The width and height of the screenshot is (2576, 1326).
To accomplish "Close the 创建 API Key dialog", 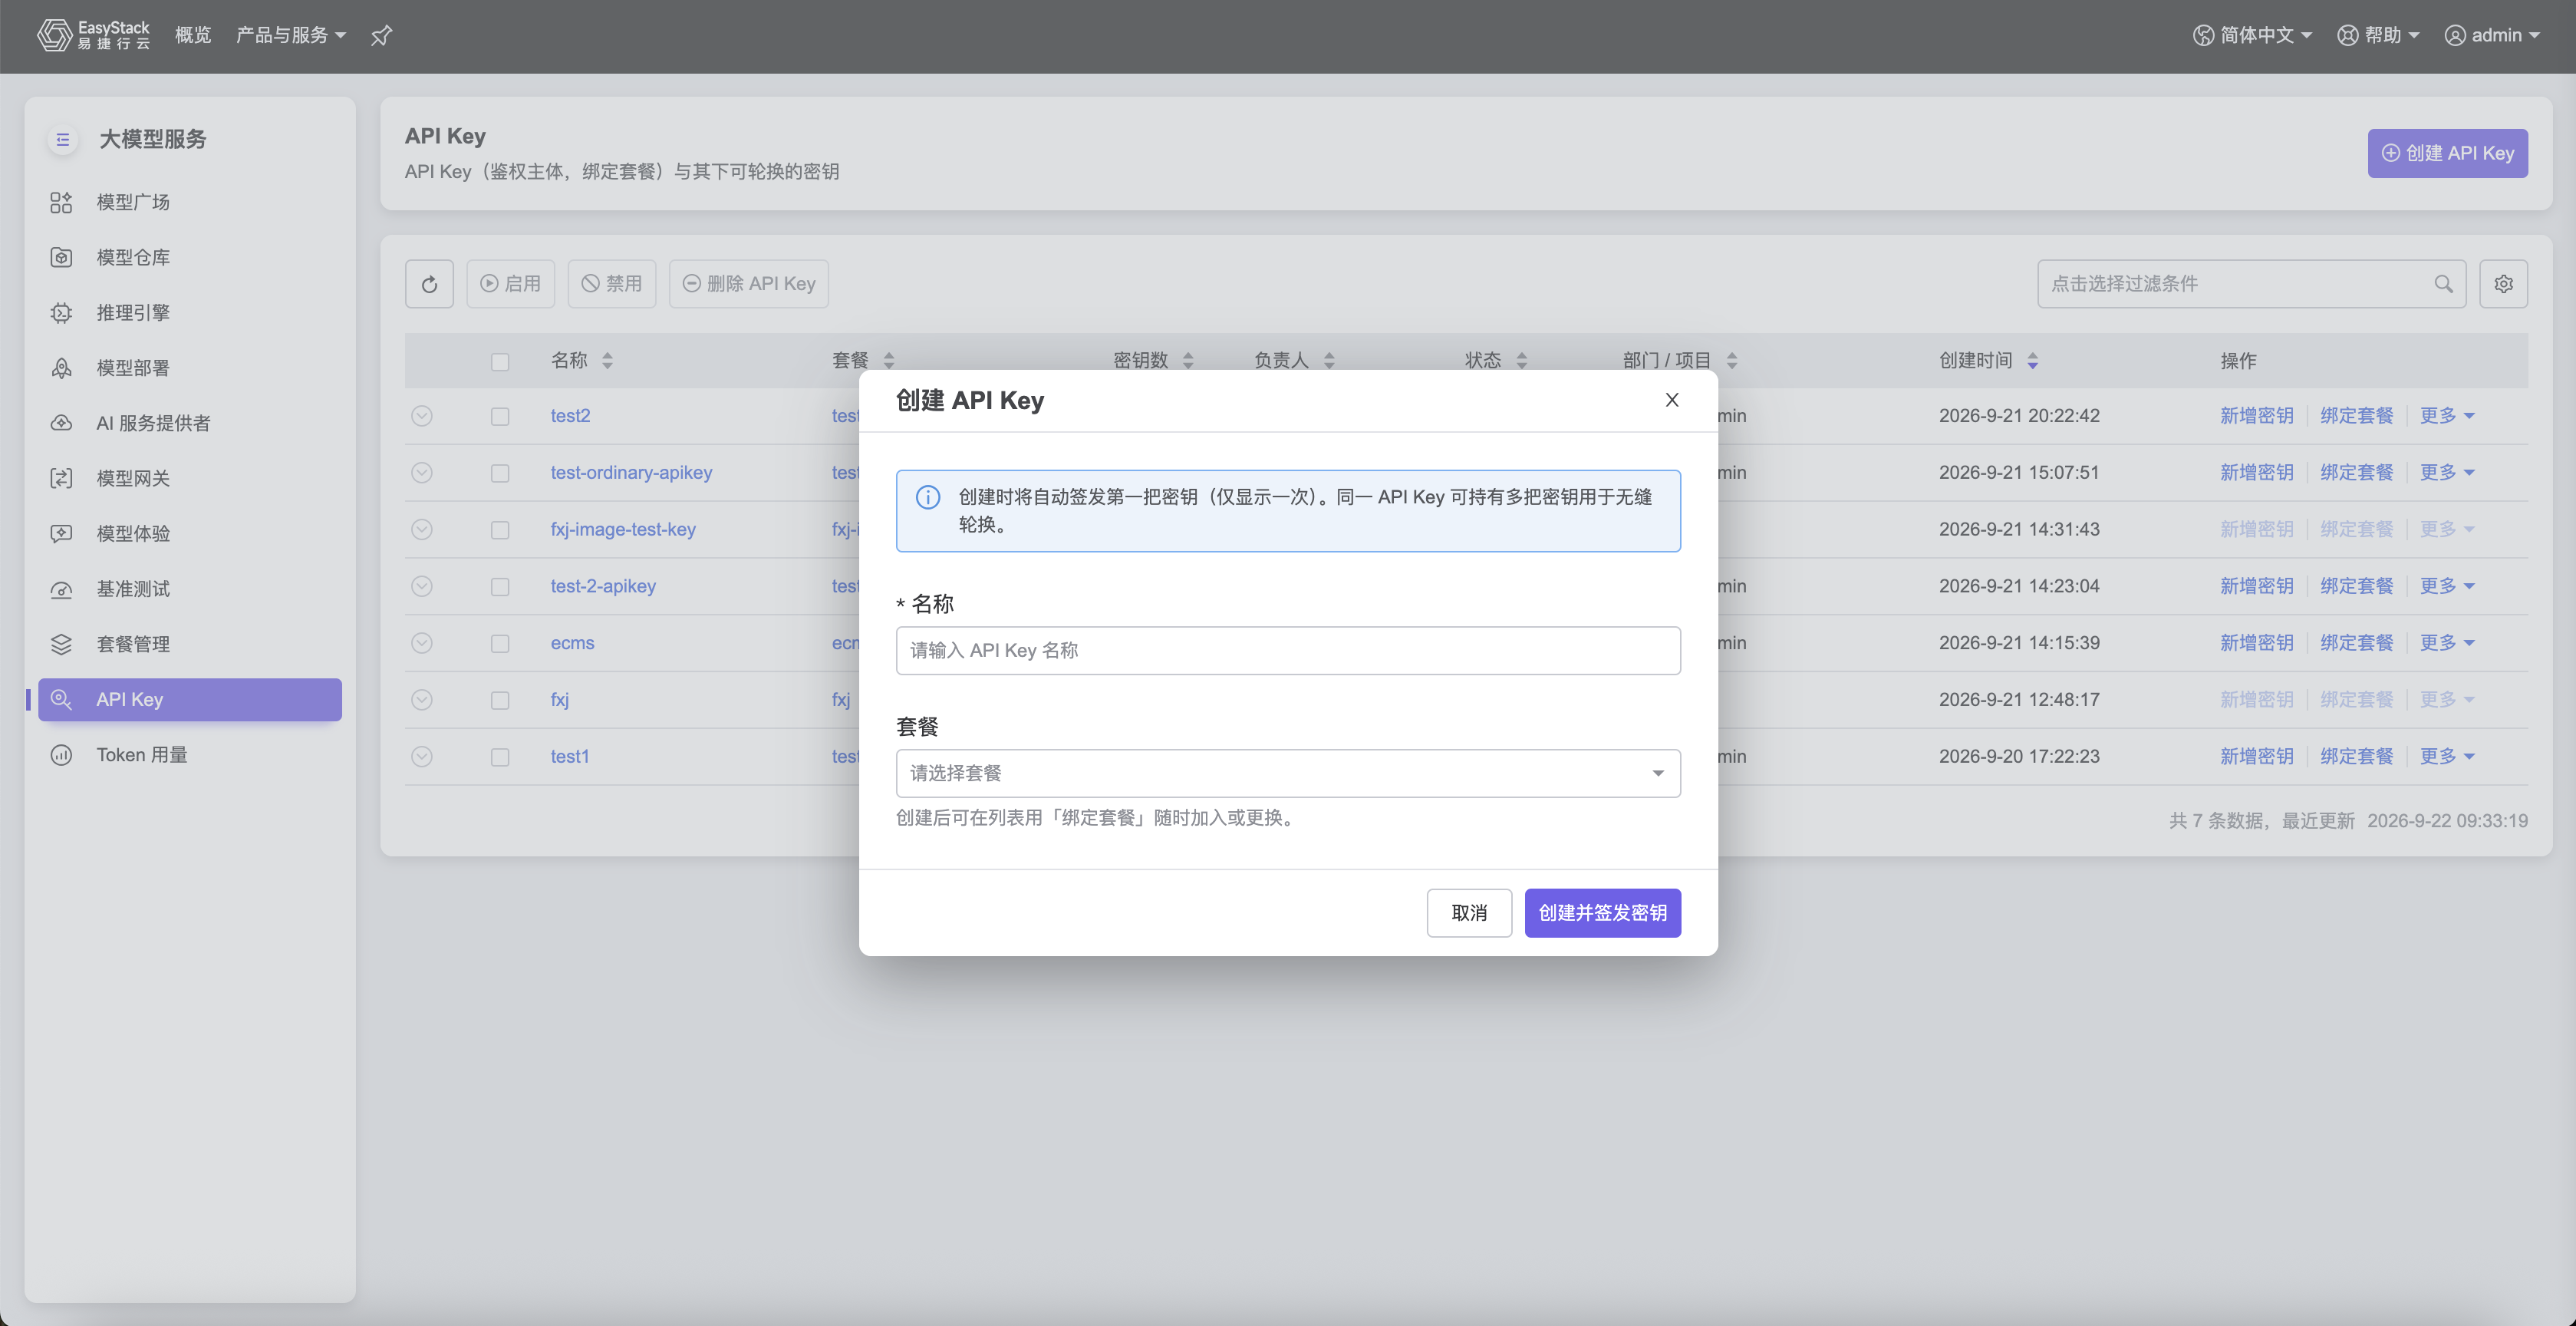I will 1671,400.
